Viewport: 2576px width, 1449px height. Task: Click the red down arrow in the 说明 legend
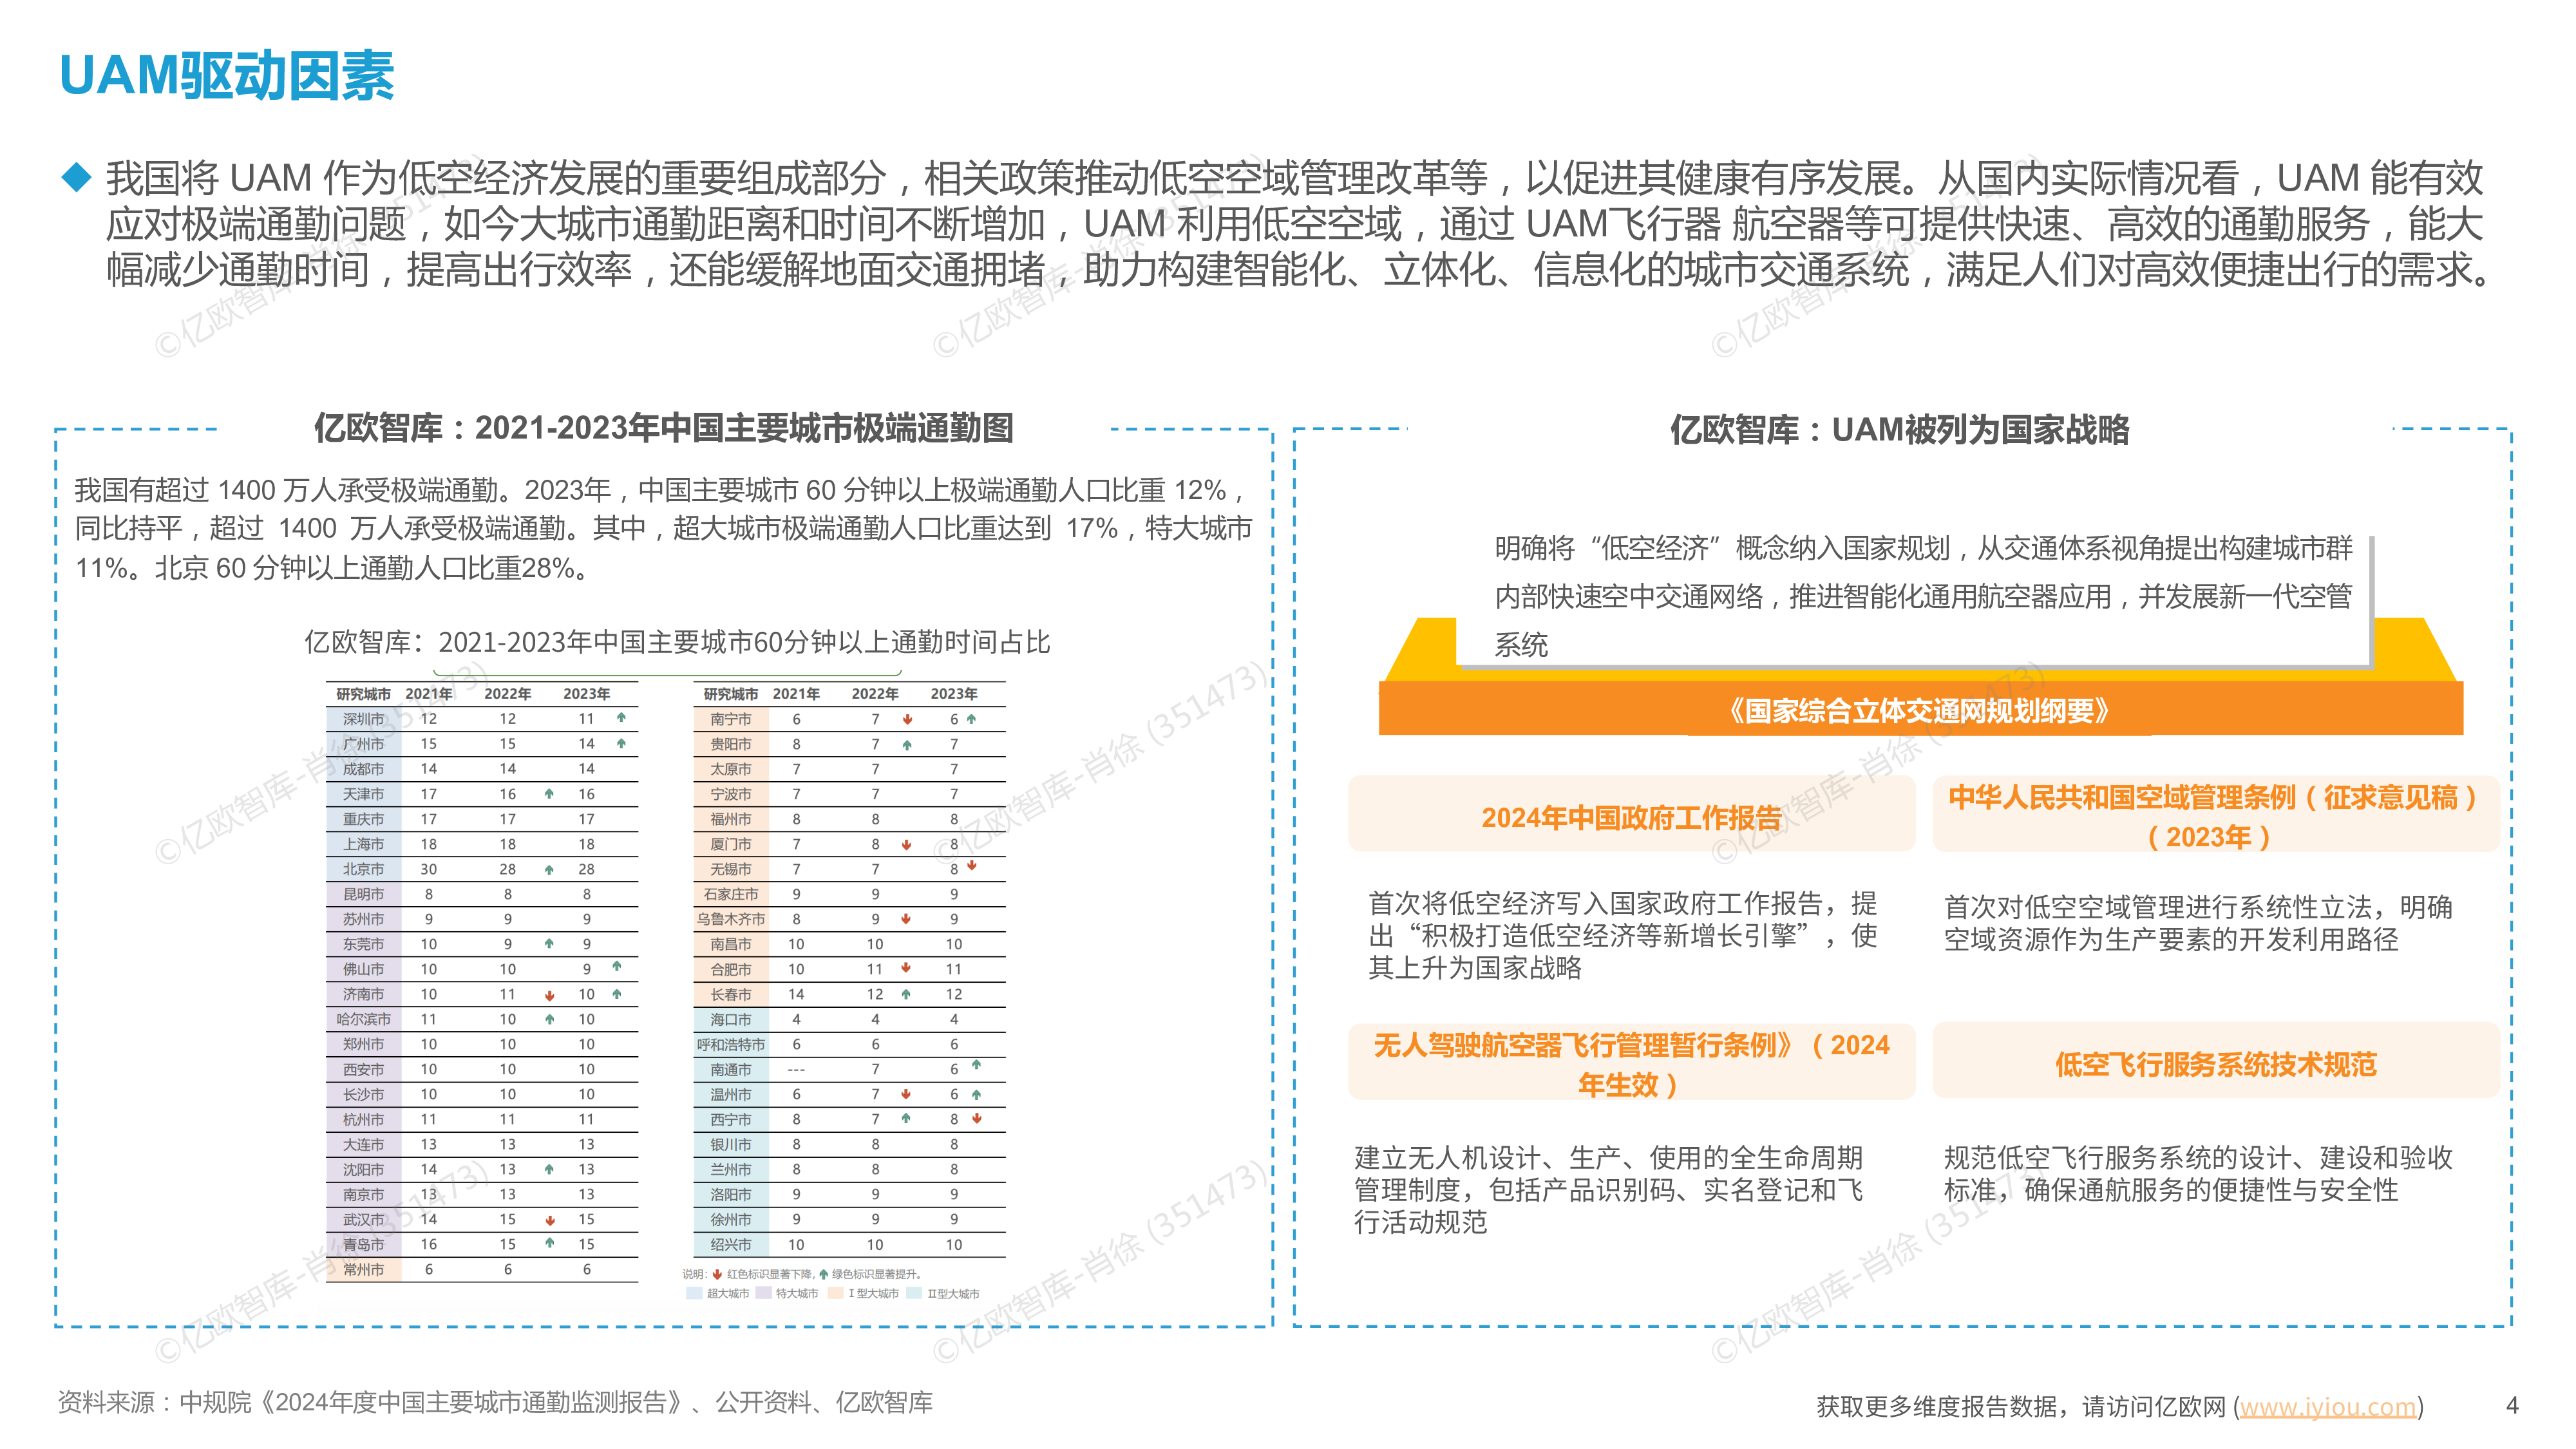[717, 1274]
